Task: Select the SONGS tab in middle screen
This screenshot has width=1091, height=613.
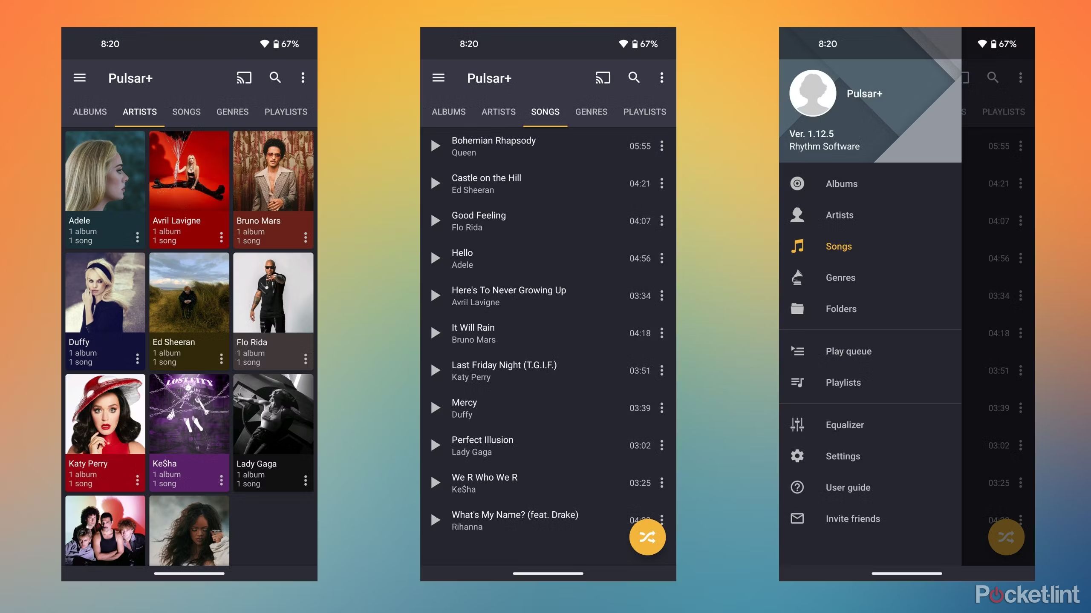Action: pos(545,112)
